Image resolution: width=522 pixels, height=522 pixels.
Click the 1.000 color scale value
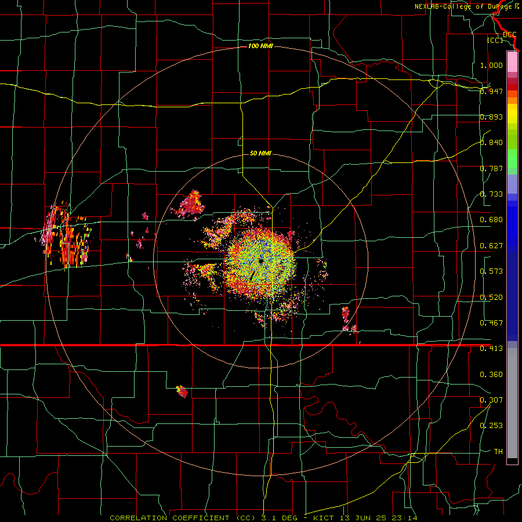point(491,65)
